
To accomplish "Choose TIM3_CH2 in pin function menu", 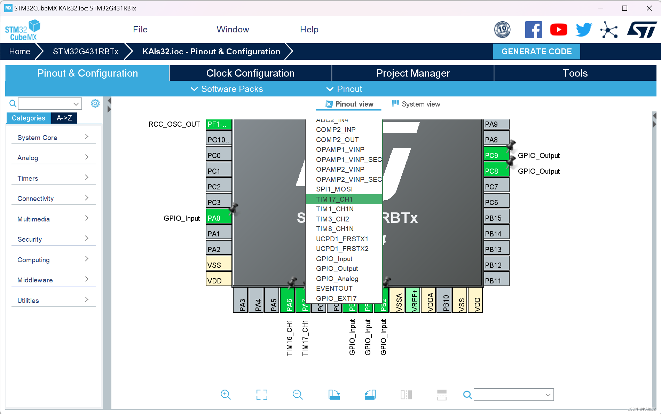I will coord(344,219).
